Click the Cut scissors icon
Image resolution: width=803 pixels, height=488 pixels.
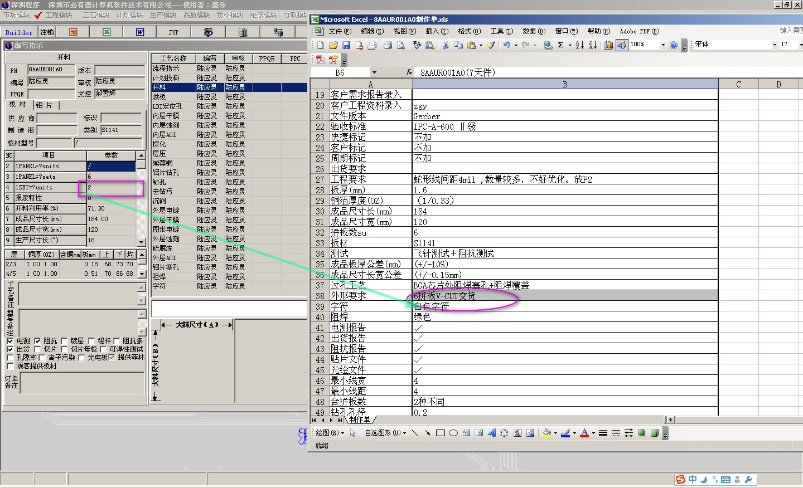(446, 45)
